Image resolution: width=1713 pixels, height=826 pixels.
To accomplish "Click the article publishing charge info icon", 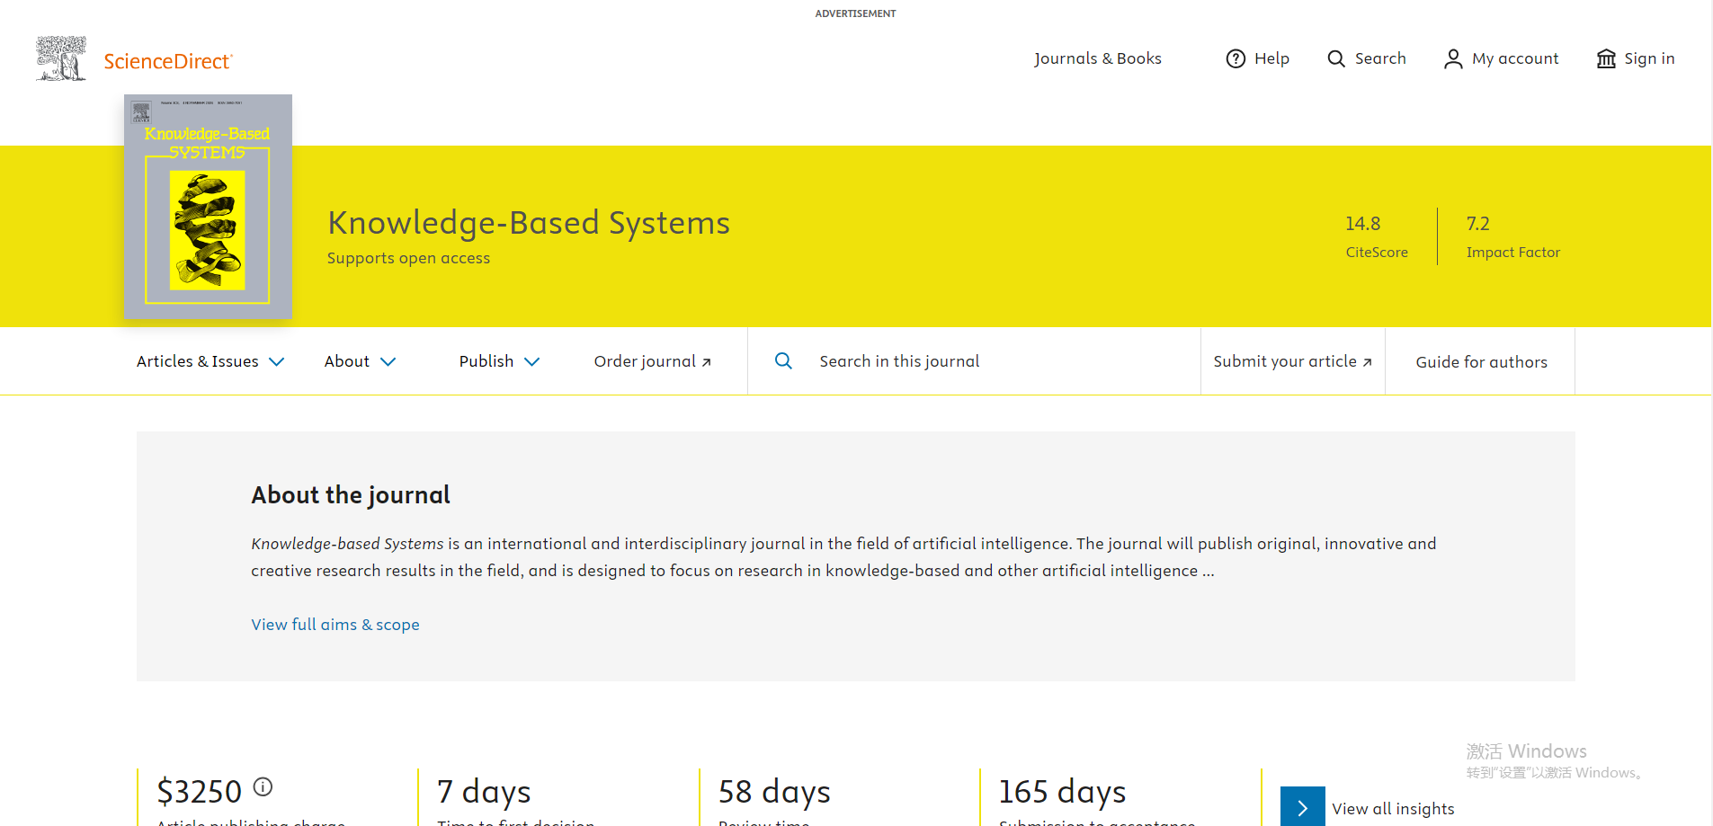I will click(263, 786).
